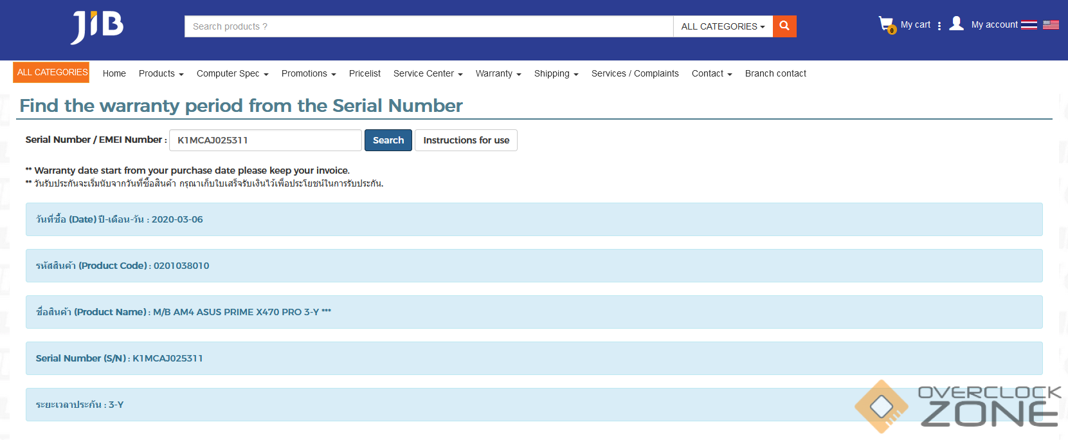The image size is (1068, 440).
Task: Click the My cart link
Action: (x=916, y=24)
